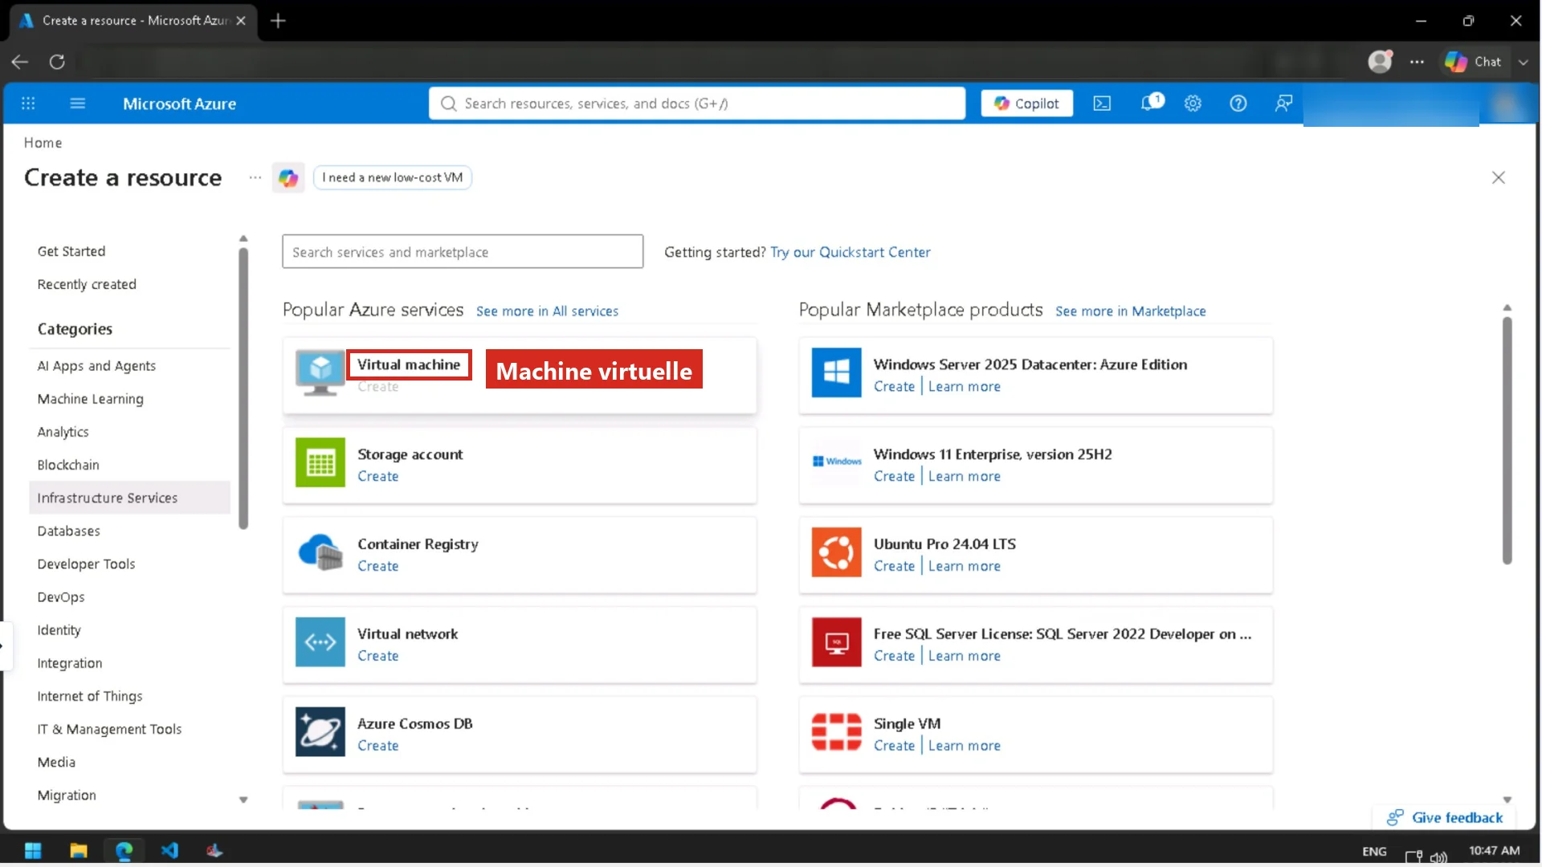This screenshot has height=867, width=1542.
Task: Click Learn more for Ubuntu Pro 24.04 LTS
Action: [x=964, y=566]
